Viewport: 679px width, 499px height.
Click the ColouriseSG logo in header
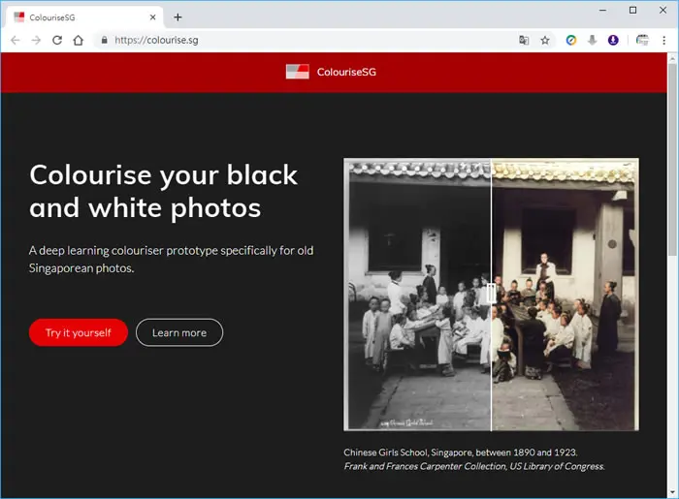coord(331,72)
